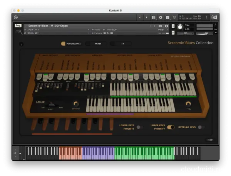Open instrument edit mode with wrench icon
The height and width of the screenshot is (176, 231).
[x=18, y=26]
